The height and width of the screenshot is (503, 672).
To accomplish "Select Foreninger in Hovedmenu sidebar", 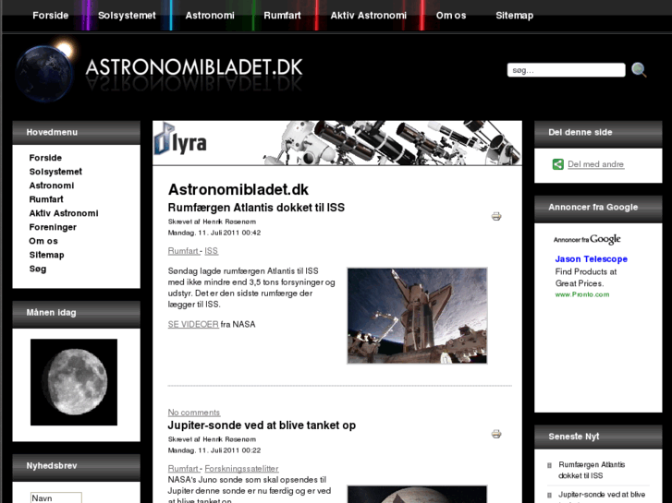I will [53, 227].
